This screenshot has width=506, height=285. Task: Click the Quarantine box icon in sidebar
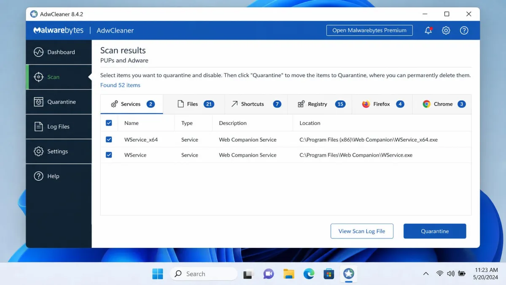tap(38, 102)
